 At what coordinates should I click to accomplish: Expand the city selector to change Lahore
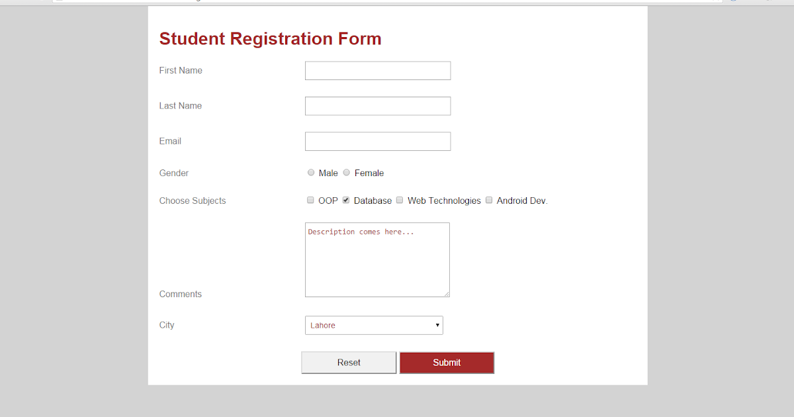click(374, 325)
